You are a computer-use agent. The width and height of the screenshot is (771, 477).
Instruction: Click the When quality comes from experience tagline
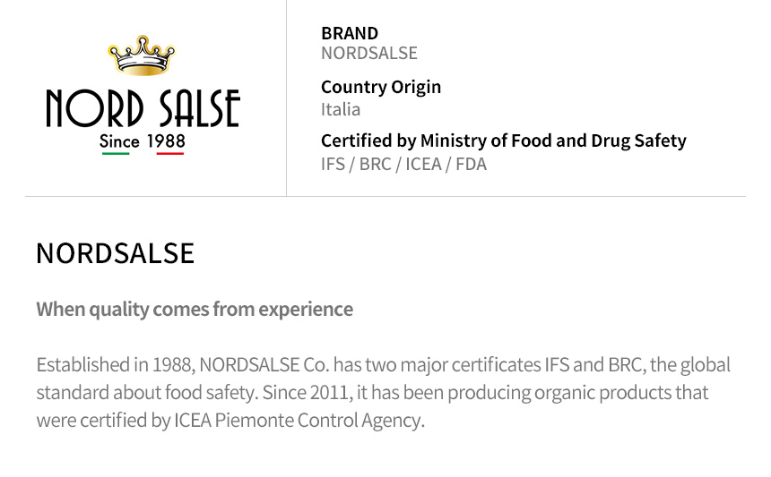click(195, 309)
